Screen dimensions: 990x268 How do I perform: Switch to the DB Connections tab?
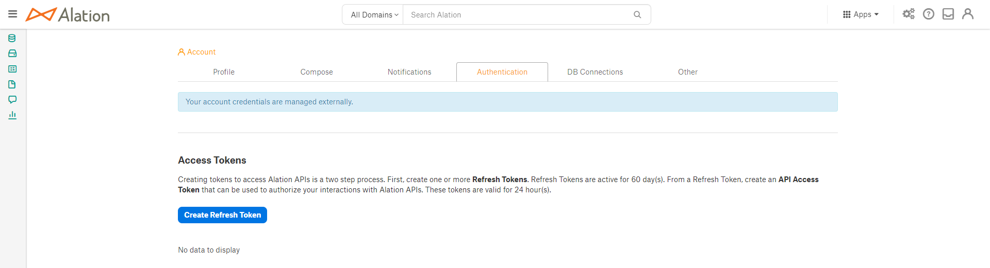595,72
